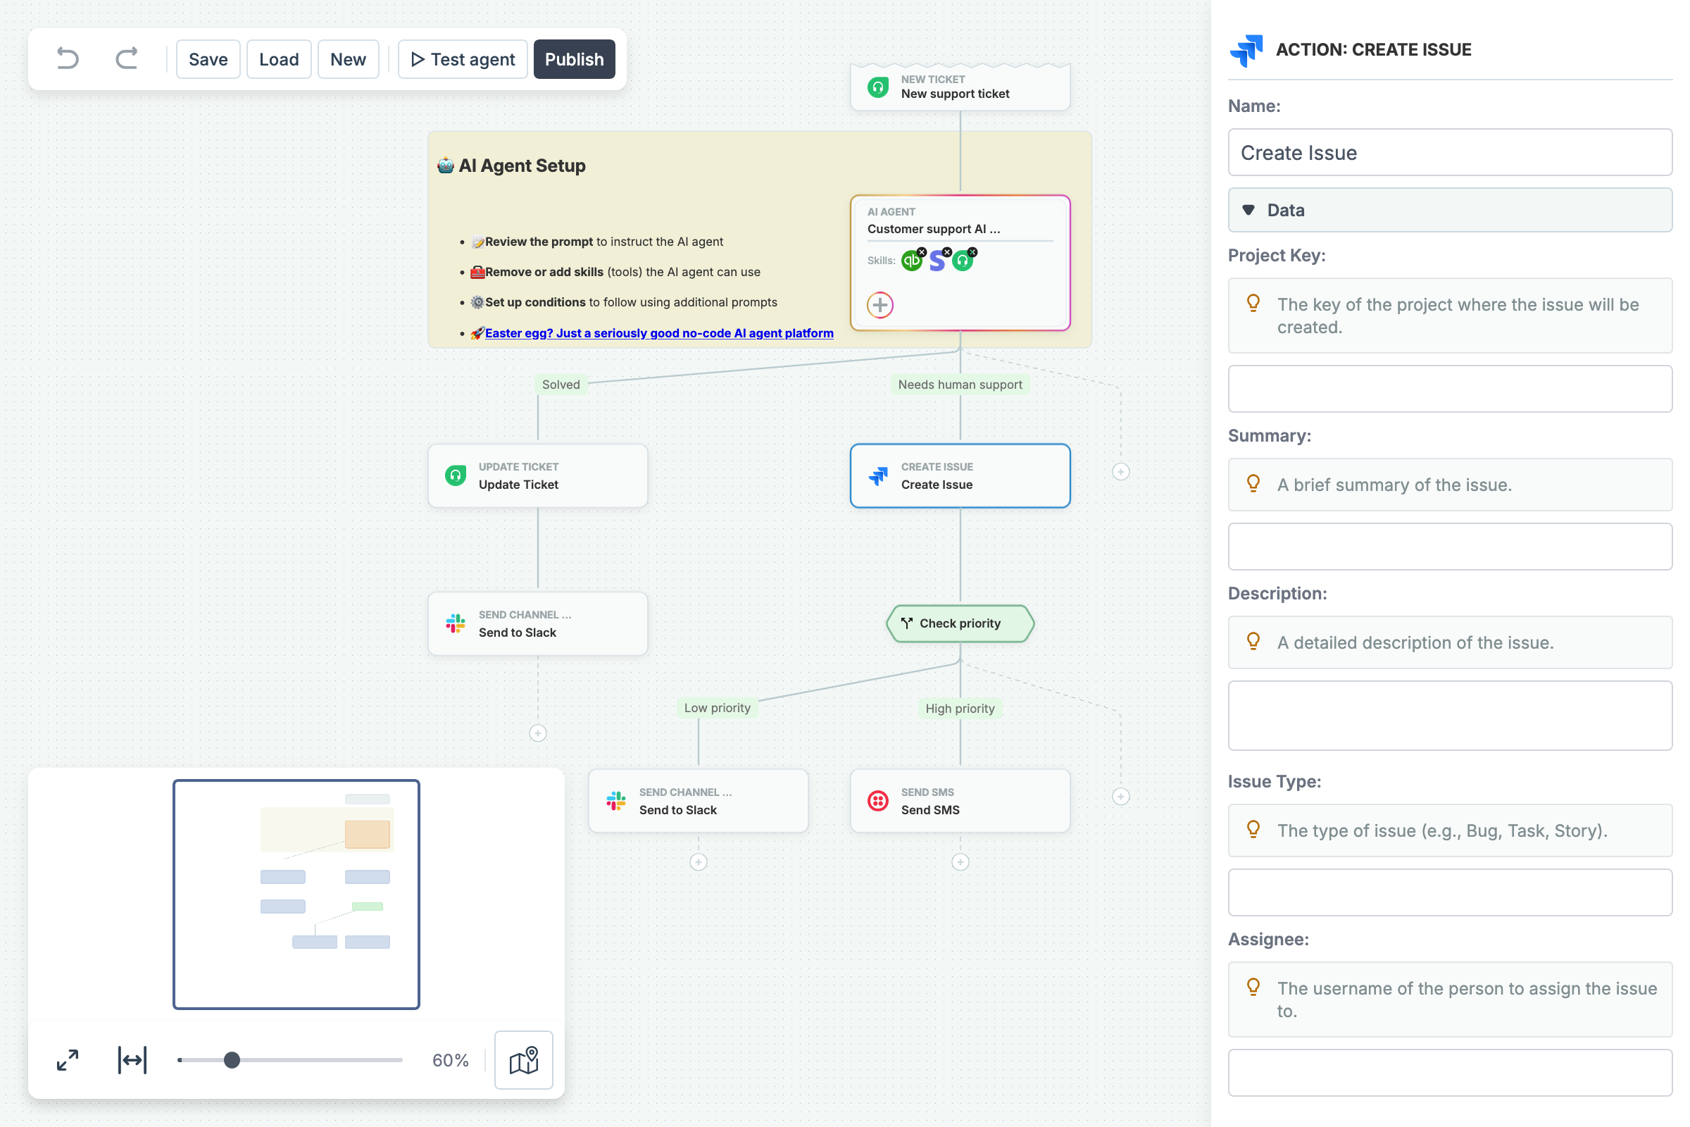Click the fit-to-width icon in the zoom bar
Screen dimensions: 1690x1127
point(132,1059)
